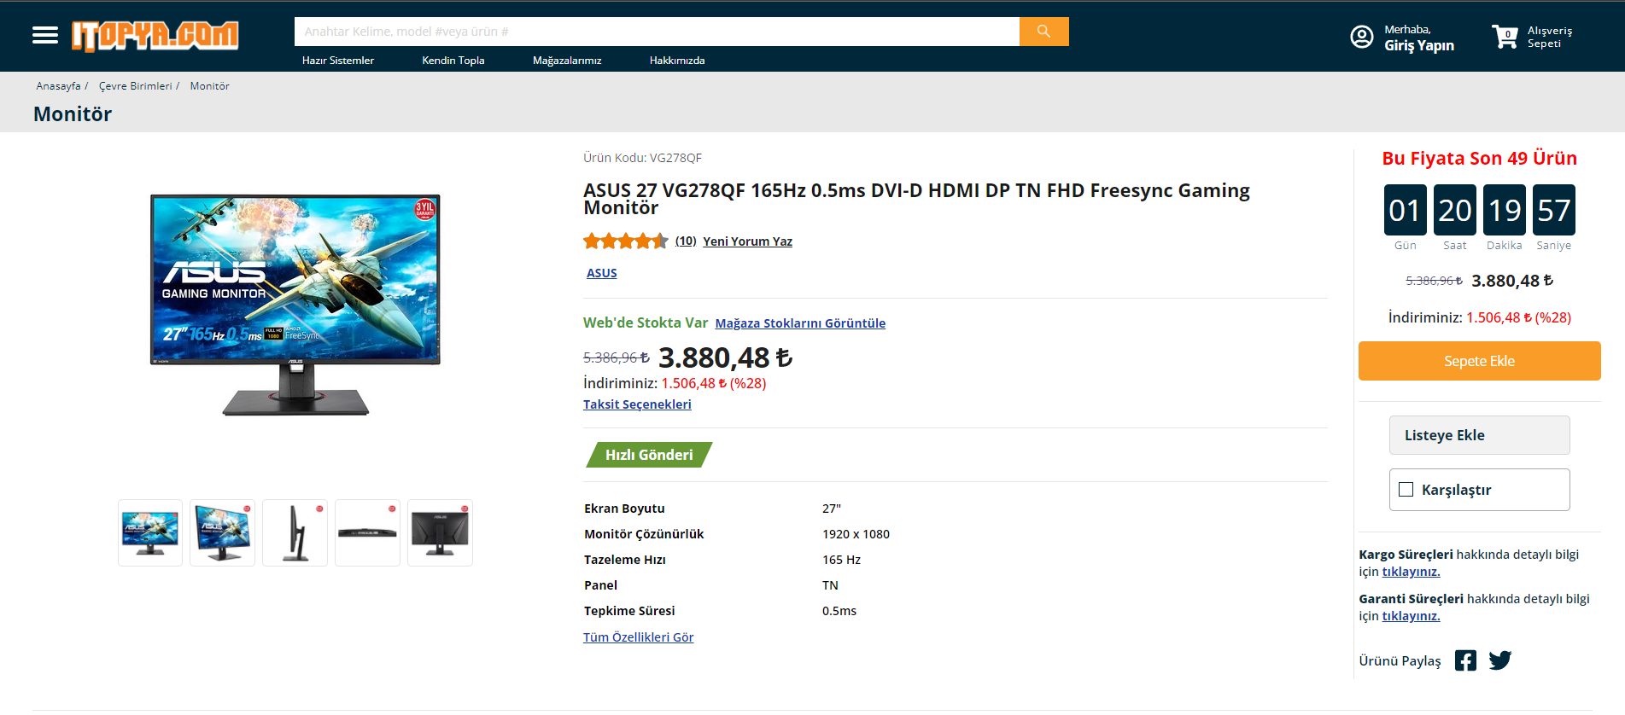Open the user account icon
1625x715 pixels.
tap(1361, 37)
